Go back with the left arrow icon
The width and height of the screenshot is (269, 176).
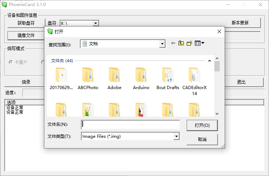(173, 43)
